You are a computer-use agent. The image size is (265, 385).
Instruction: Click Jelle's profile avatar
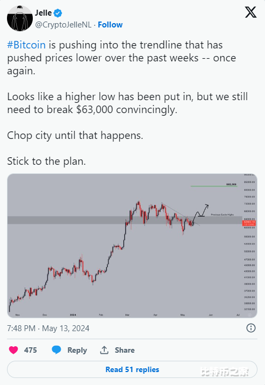coord(20,18)
